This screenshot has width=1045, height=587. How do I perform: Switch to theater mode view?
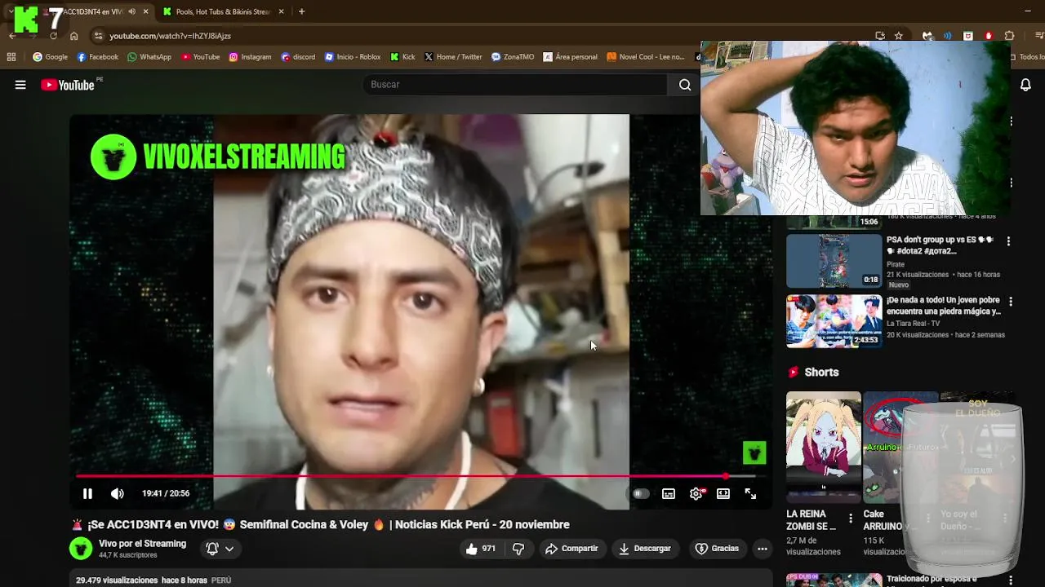click(x=723, y=493)
